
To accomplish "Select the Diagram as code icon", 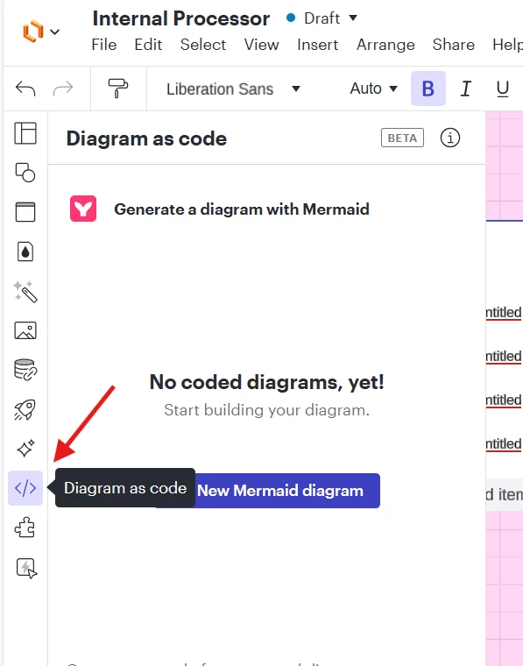I will (x=25, y=488).
